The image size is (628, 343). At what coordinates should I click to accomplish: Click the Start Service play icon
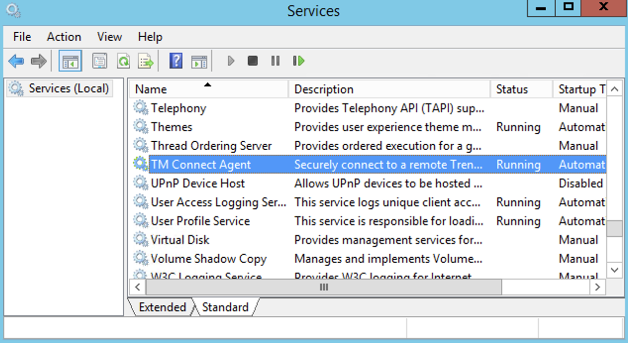tap(230, 61)
